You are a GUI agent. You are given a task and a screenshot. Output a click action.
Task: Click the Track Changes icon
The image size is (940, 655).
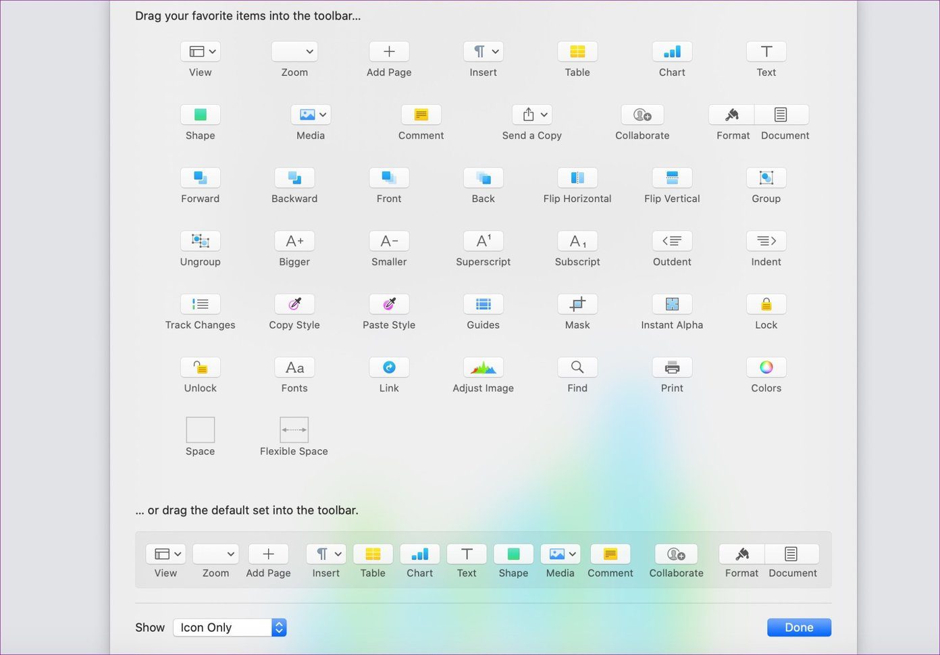click(x=201, y=304)
